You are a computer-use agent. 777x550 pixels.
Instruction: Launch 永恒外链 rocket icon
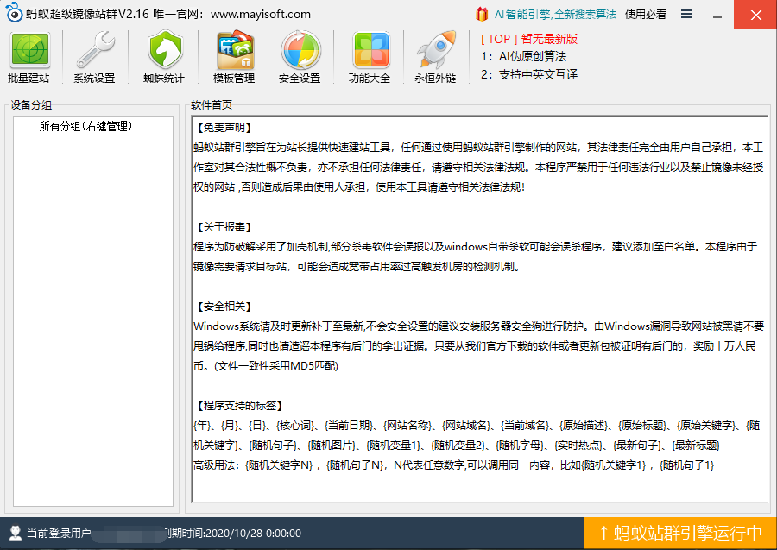[435, 58]
